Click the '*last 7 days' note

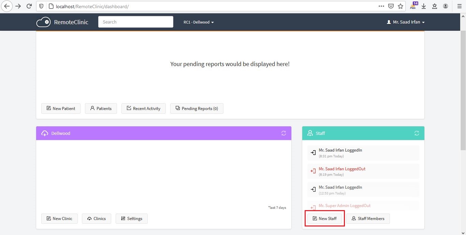277,207
